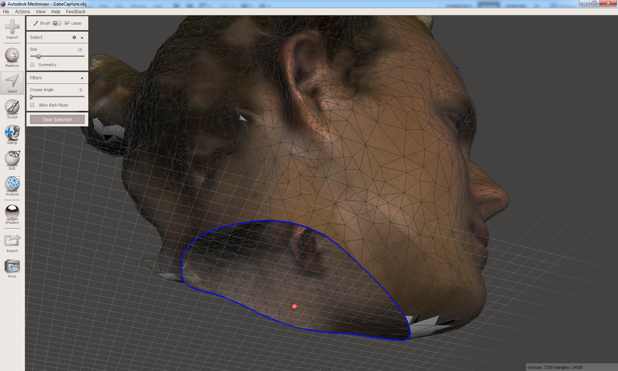This screenshot has width=618, height=371.
Task: Restore down the Meshmixer window
Action: tap(594, 3)
